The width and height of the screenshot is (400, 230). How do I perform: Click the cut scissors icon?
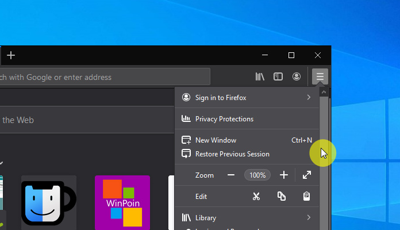point(256,196)
